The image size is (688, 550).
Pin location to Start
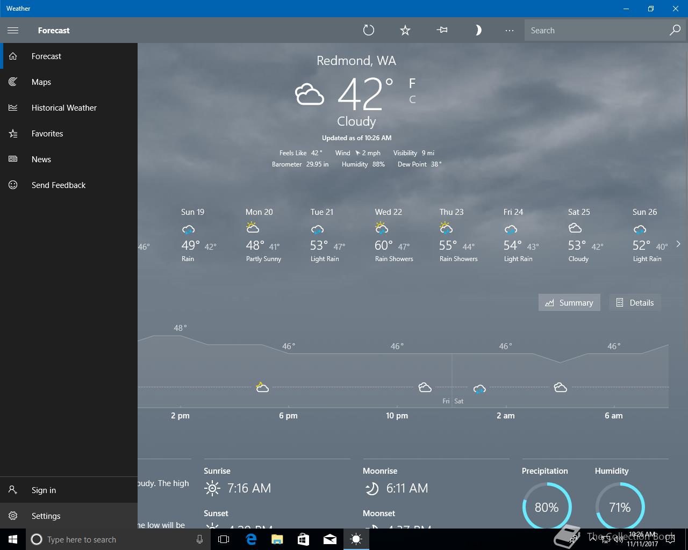(x=442, y=30)
